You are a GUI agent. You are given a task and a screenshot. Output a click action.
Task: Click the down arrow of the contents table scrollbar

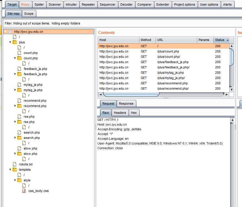[x=231, y=90]
